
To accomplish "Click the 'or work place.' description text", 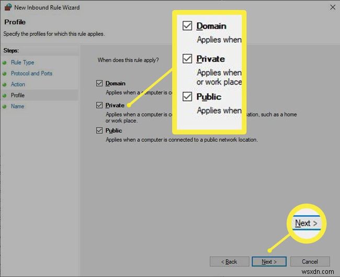I will (121, 121).
